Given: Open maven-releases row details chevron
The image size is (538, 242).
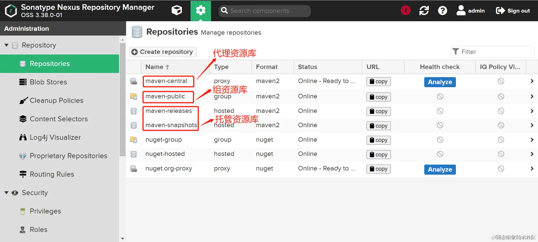Looking at the screenshot, I should coord(532,111).
